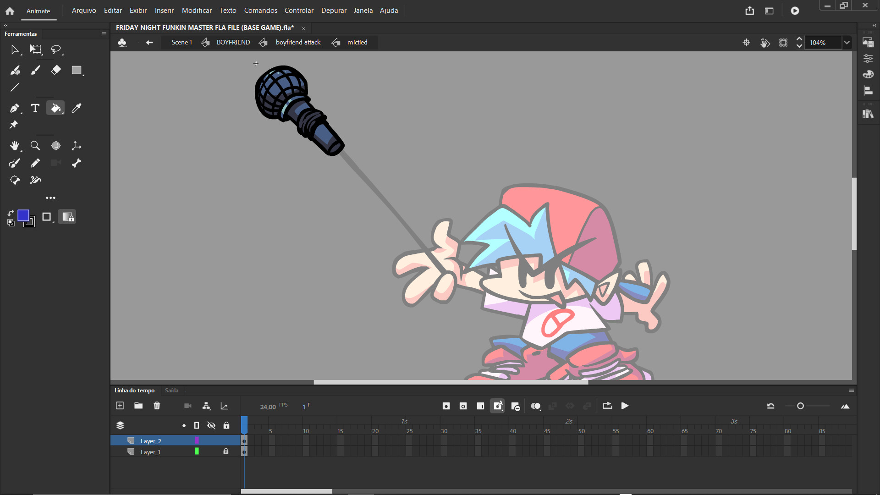Select the Eraser tool
Viewport: 880px width, 495px height.
pos(55,70)
